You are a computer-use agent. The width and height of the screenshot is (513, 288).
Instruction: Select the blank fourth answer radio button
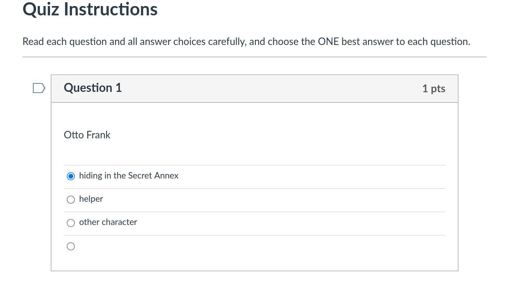click(71, 246)
